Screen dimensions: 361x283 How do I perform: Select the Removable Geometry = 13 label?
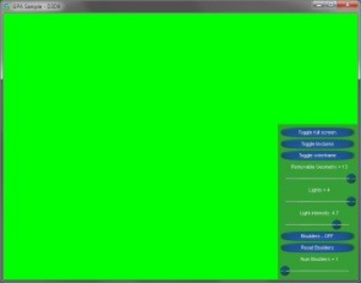[x=319, y=167]
